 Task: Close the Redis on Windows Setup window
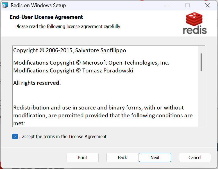tap(207, 5)
